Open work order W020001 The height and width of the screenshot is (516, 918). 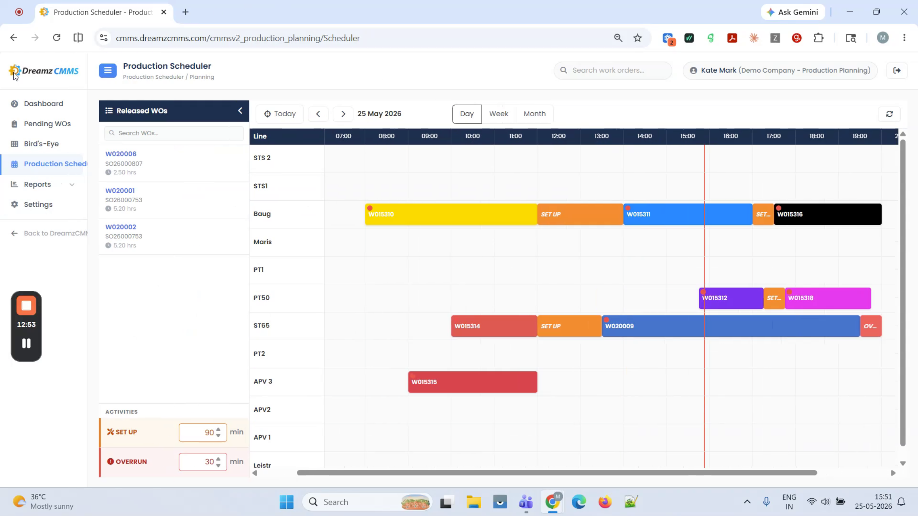(120, 190)
